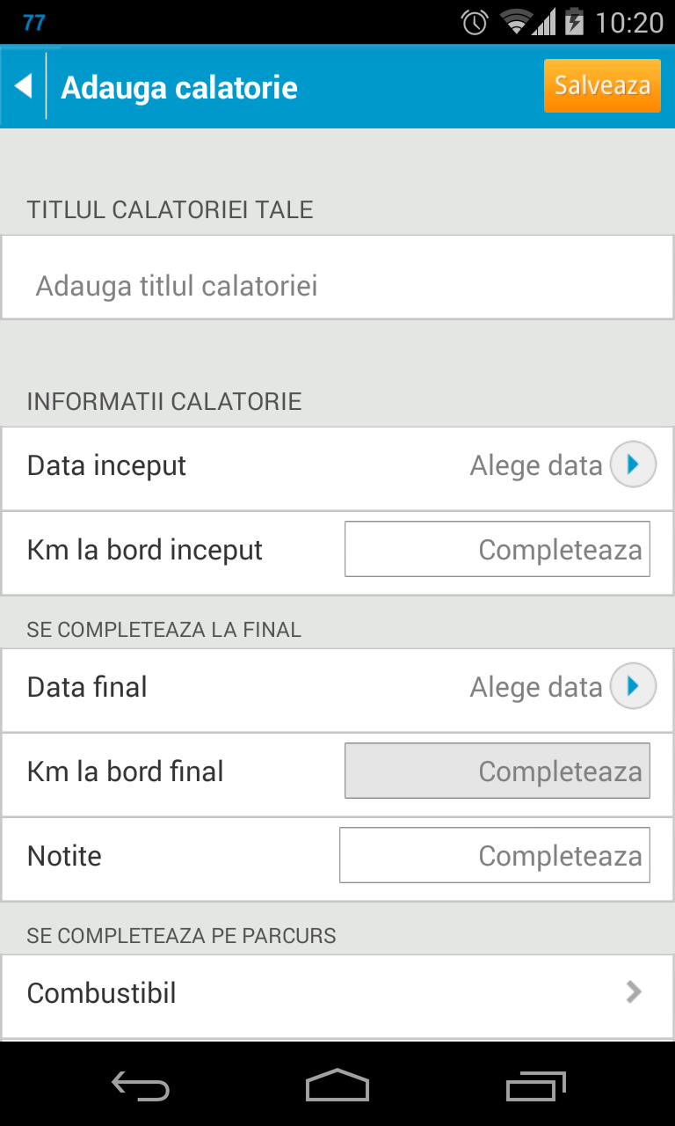Viewport: 675px width, 1126px height.
Task: Open date picker arrow for Data final
Action: coord(633,687)
